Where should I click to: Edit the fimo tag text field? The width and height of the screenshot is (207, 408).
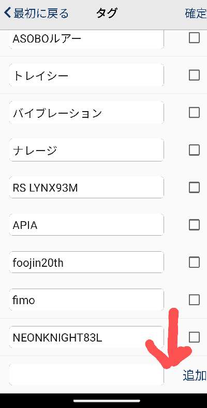[x=86, y=300]
